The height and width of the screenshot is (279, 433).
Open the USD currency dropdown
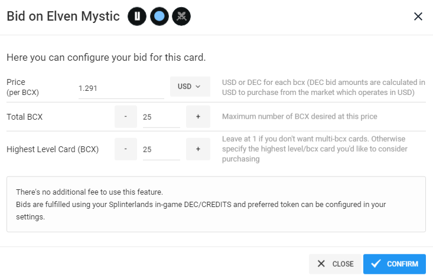[190, 87]
